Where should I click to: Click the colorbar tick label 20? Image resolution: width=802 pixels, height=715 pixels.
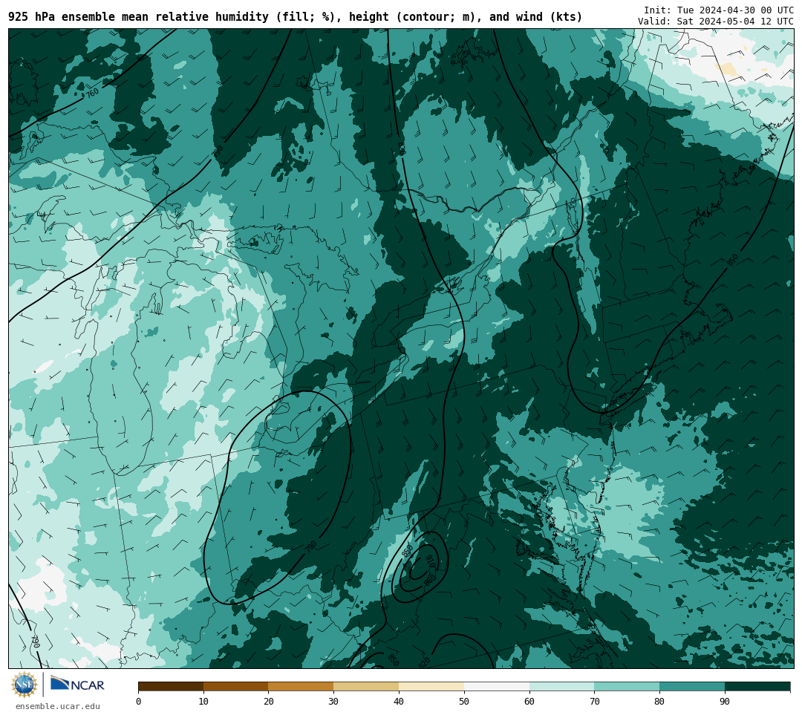point(269,701)
